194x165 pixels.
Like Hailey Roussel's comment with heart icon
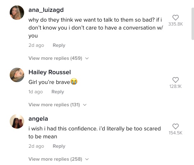point(176,80)
